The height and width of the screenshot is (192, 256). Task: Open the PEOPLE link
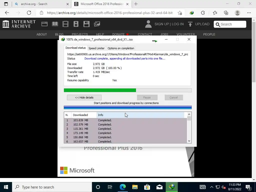(209, 34)
